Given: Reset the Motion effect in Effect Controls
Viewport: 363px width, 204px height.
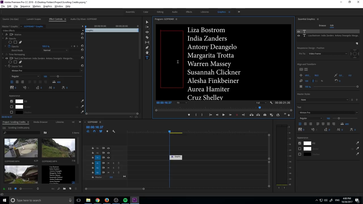Looking at the screenshot, I should (x=82, y=34).
